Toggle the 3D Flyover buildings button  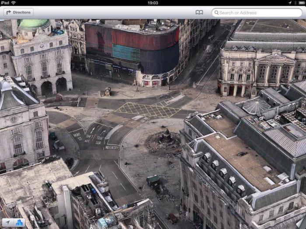click(x=19, y=222)
